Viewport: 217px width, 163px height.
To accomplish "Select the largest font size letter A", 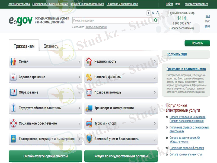I will 158,13.
